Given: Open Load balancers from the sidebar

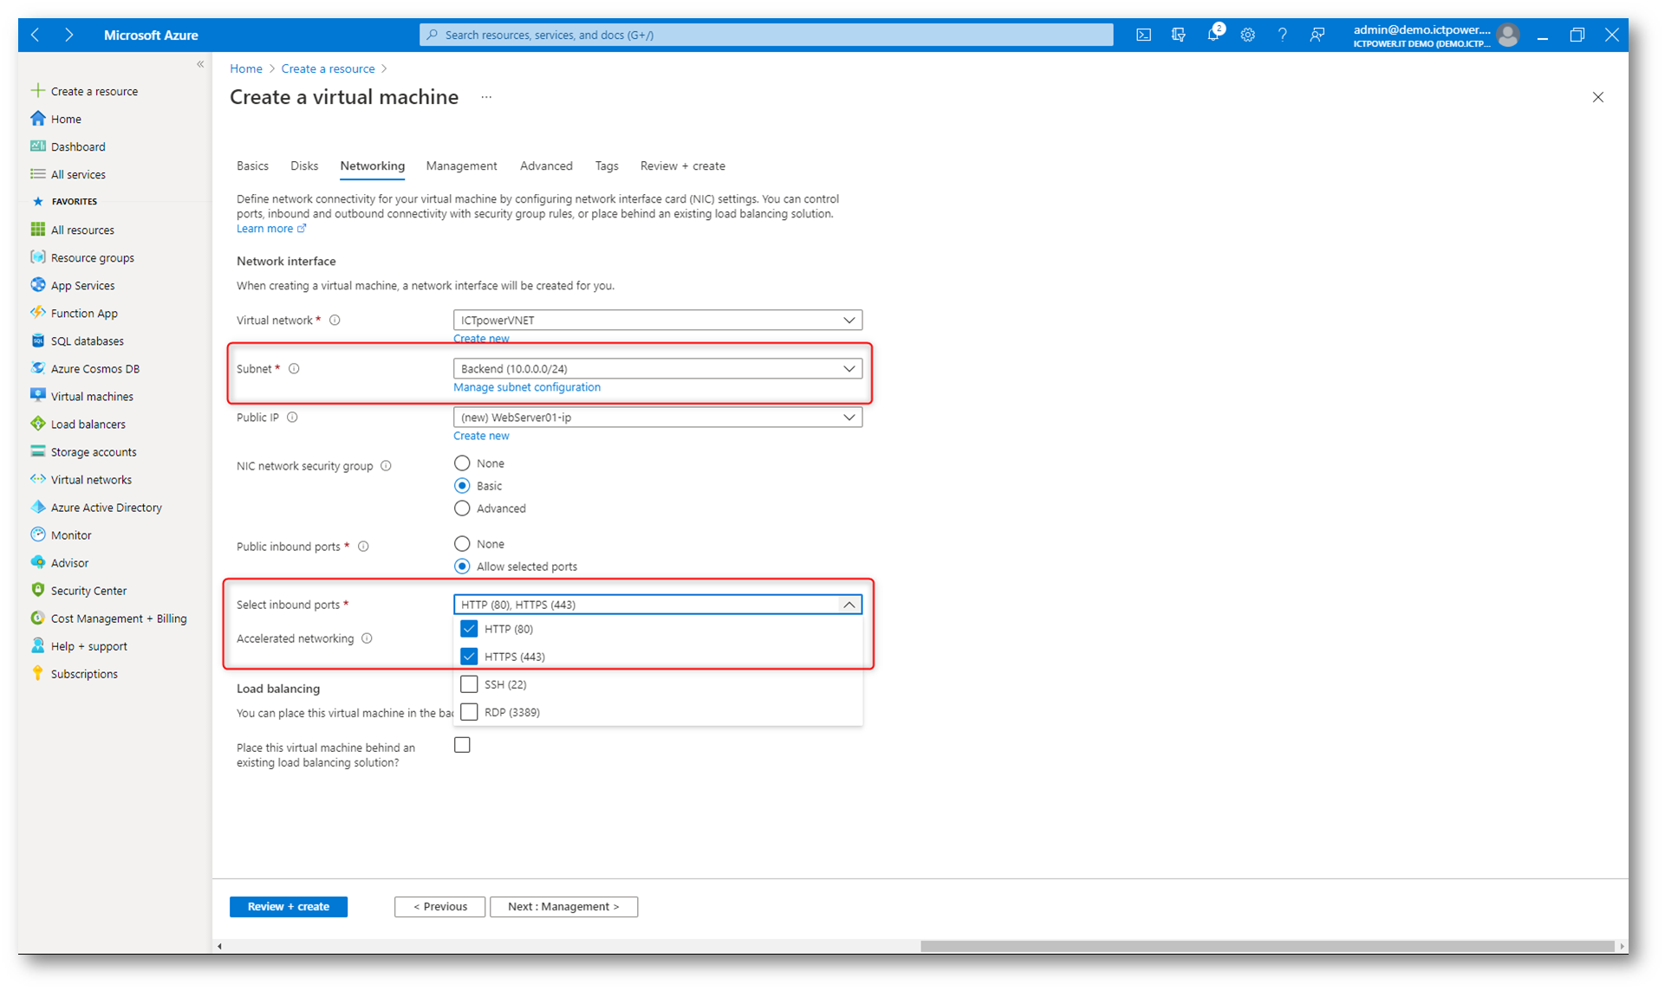Looking at the screenshot, I should [88, 424].
